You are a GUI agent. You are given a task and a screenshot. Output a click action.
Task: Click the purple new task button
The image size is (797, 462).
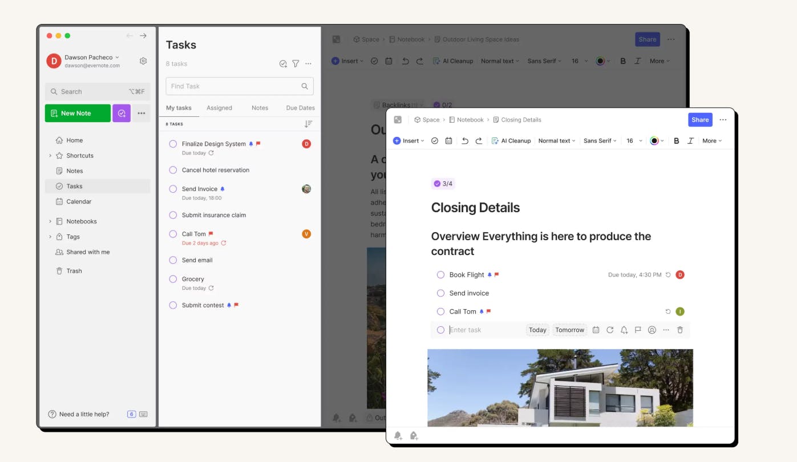pos(122,113)
